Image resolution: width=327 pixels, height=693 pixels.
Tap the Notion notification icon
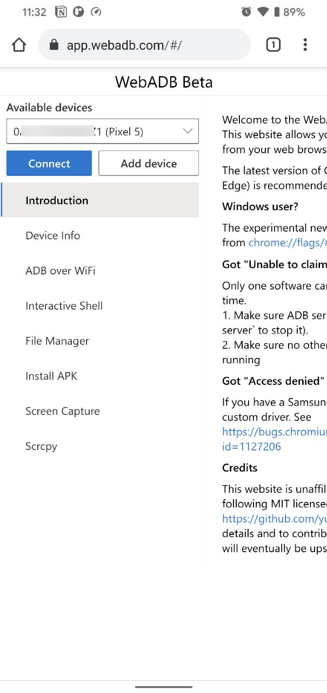click(62, 12)
